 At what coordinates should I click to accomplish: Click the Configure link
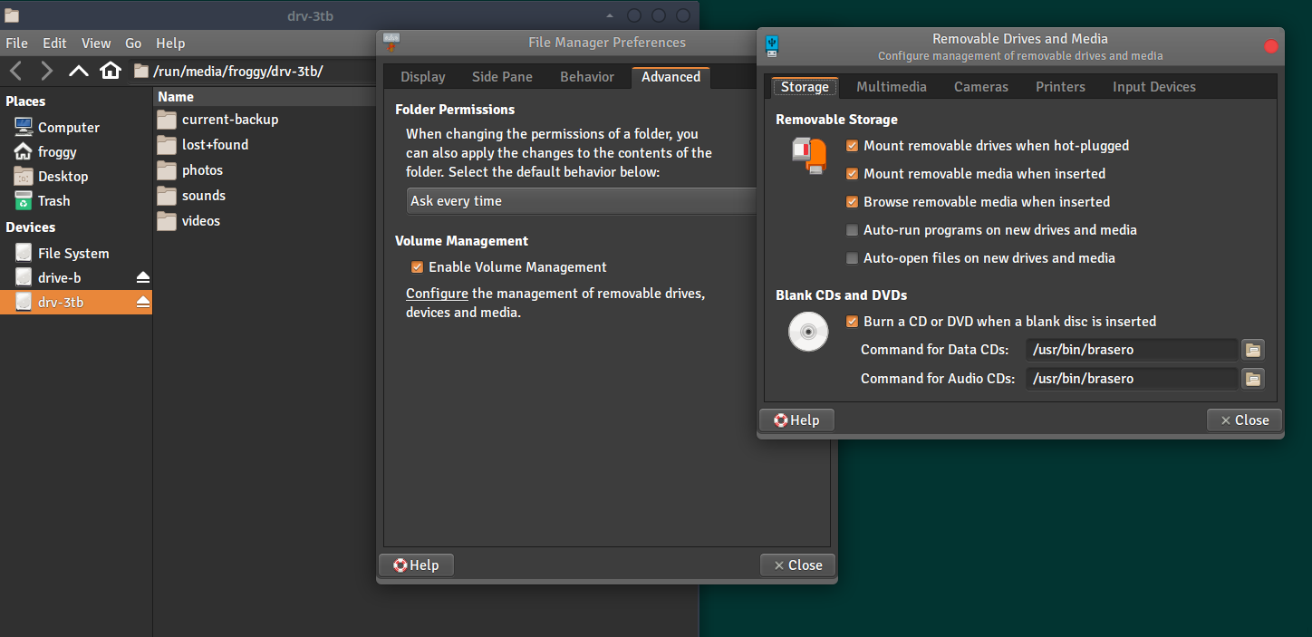tap(437, 294)
